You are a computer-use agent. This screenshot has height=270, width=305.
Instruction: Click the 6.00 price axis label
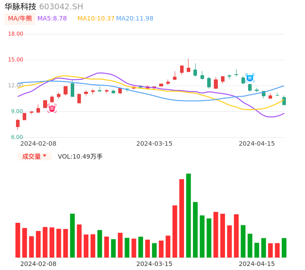(17, 137)
